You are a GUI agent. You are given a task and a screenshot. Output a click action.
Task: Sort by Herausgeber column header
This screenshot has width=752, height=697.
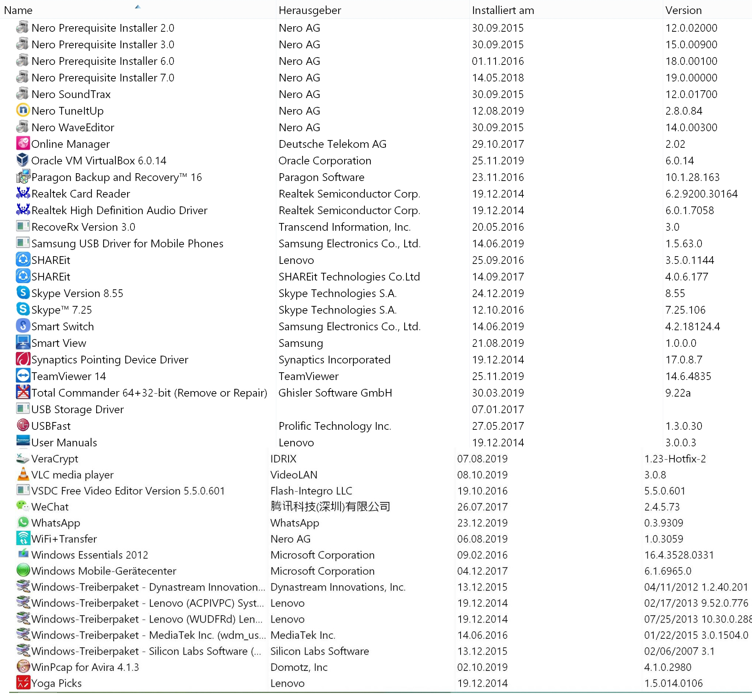309,10
